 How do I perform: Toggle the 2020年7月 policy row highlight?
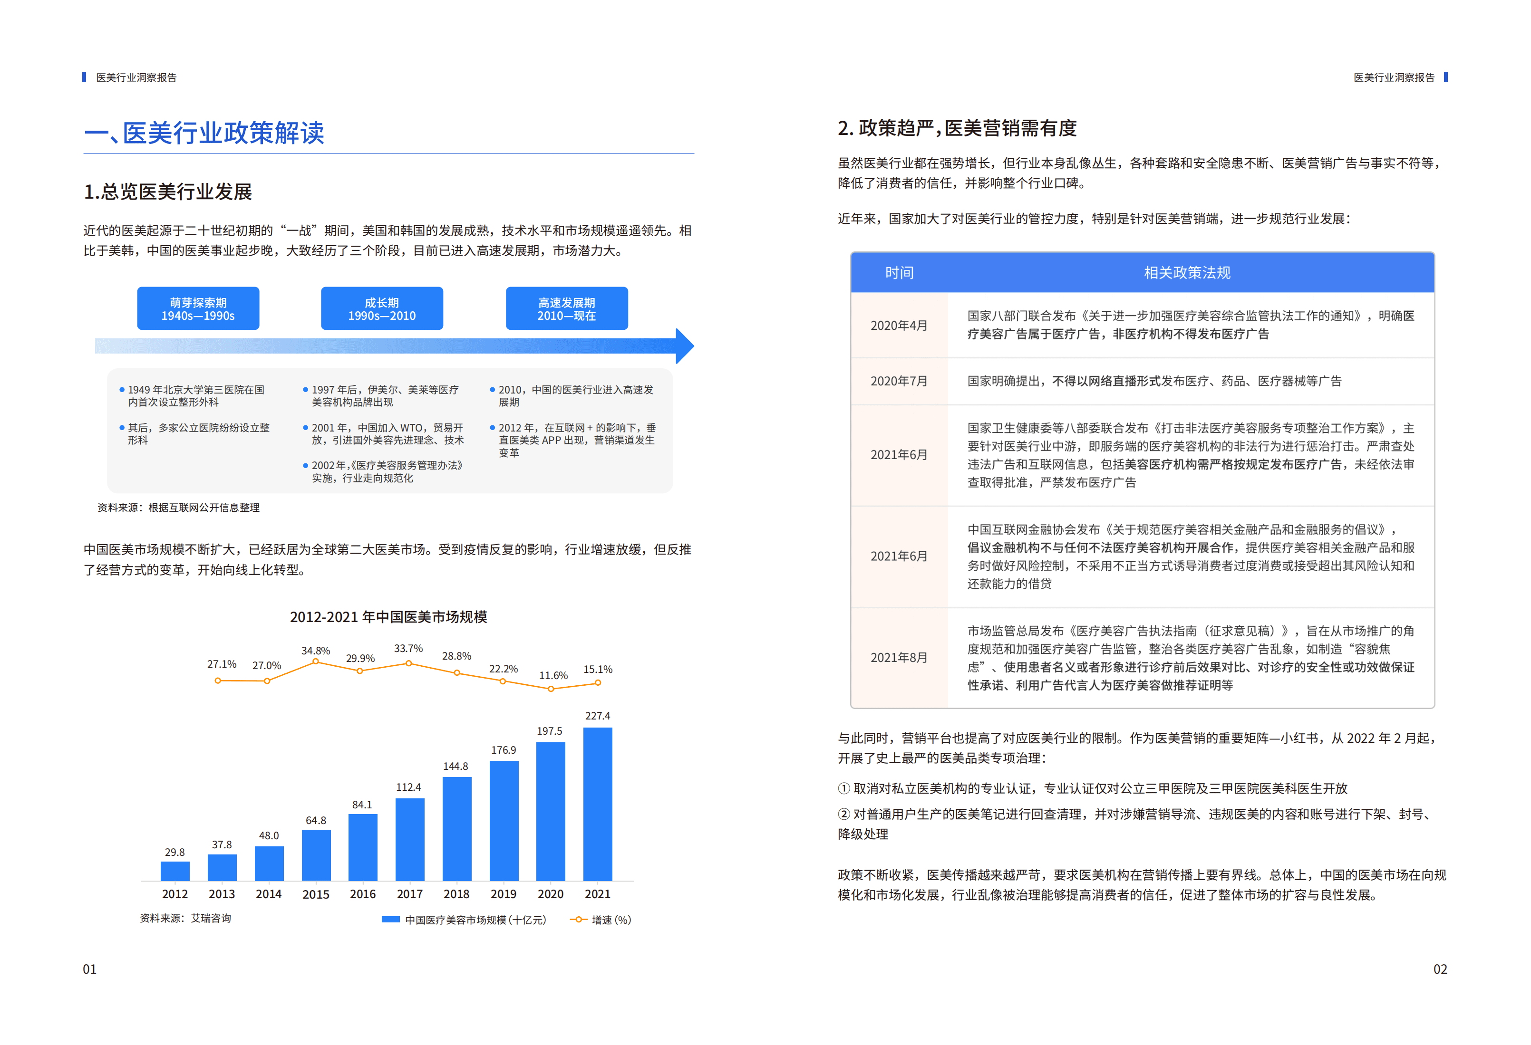(x=900, y=381)
